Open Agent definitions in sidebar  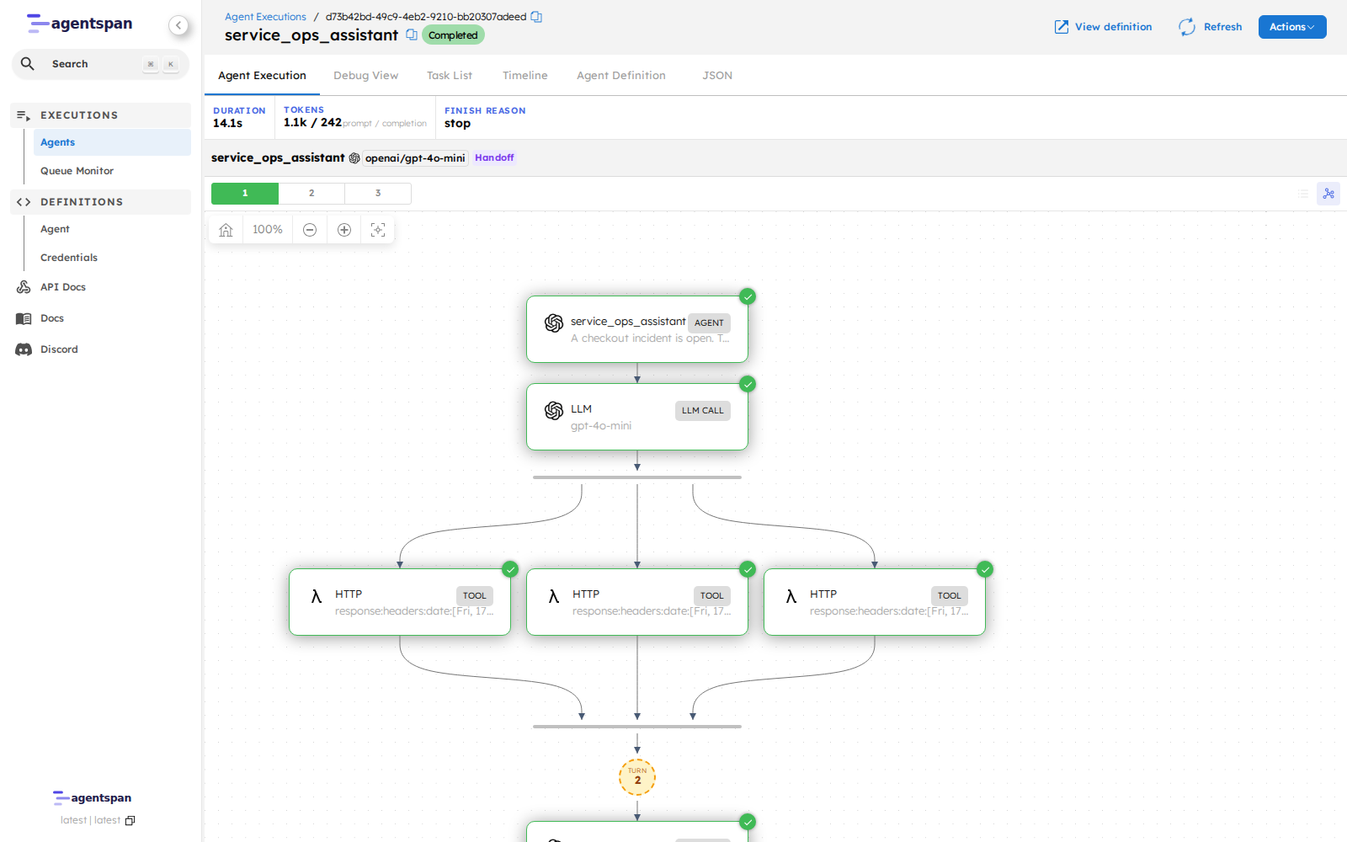pyautogui.click(x=112, y=229)
